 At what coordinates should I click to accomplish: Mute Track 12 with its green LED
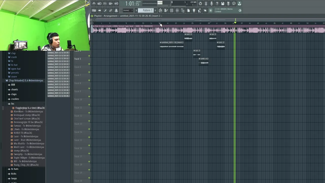click(x=89, y=121)
